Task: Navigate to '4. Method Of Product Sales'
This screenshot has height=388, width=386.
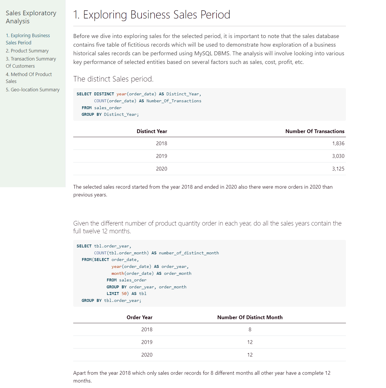Action: (x=29, y=78)
